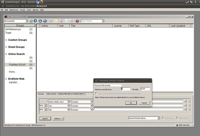Open the Contains dropdown in Author row
Image resolution: width=200 pixels, height=136 pixels.
pos(91,102)
